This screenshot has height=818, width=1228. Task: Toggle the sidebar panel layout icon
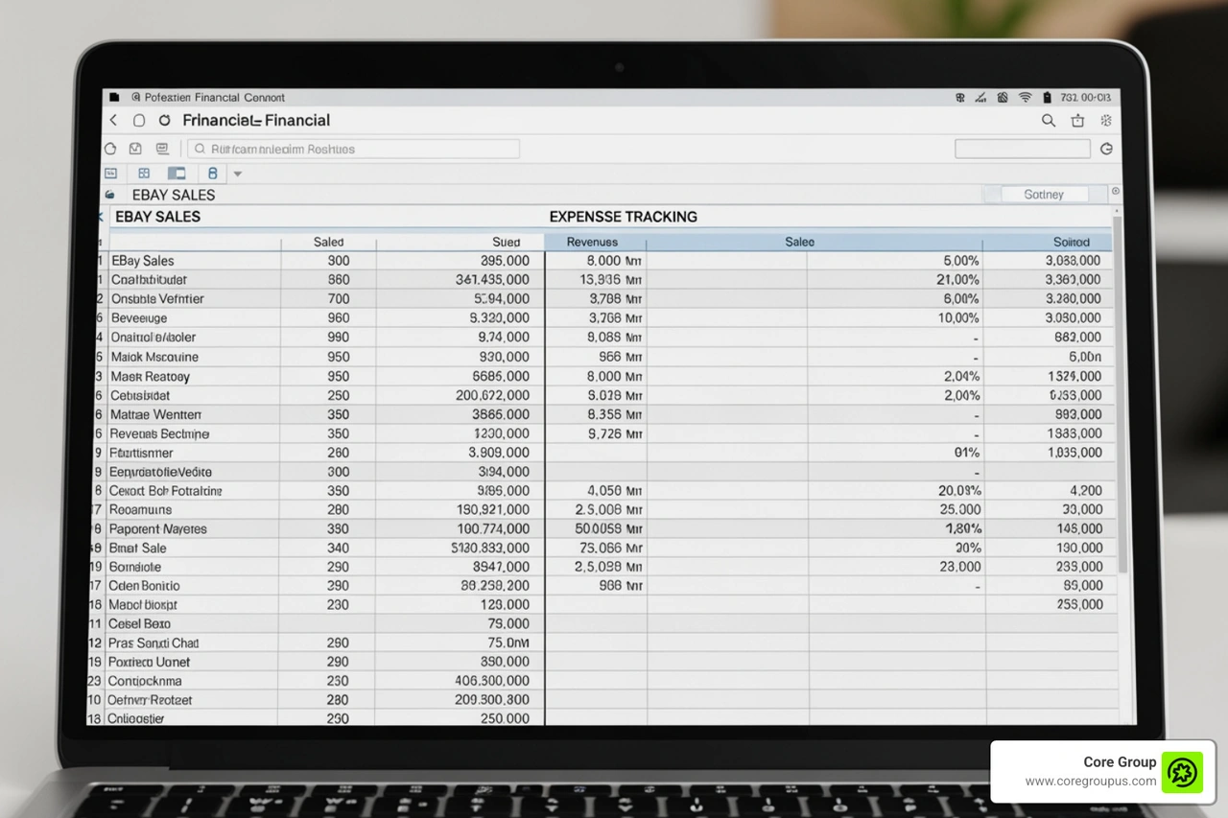coord(177,174)
